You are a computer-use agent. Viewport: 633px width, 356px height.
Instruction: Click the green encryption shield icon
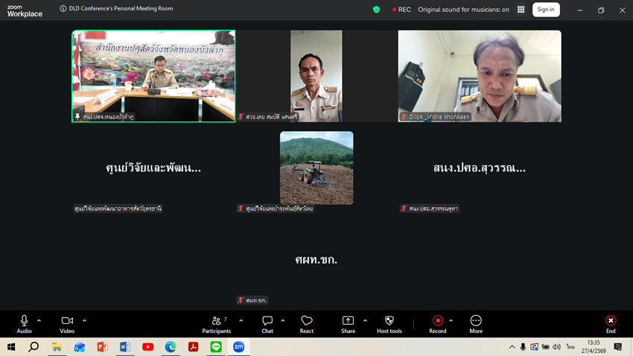pos(376,10)
